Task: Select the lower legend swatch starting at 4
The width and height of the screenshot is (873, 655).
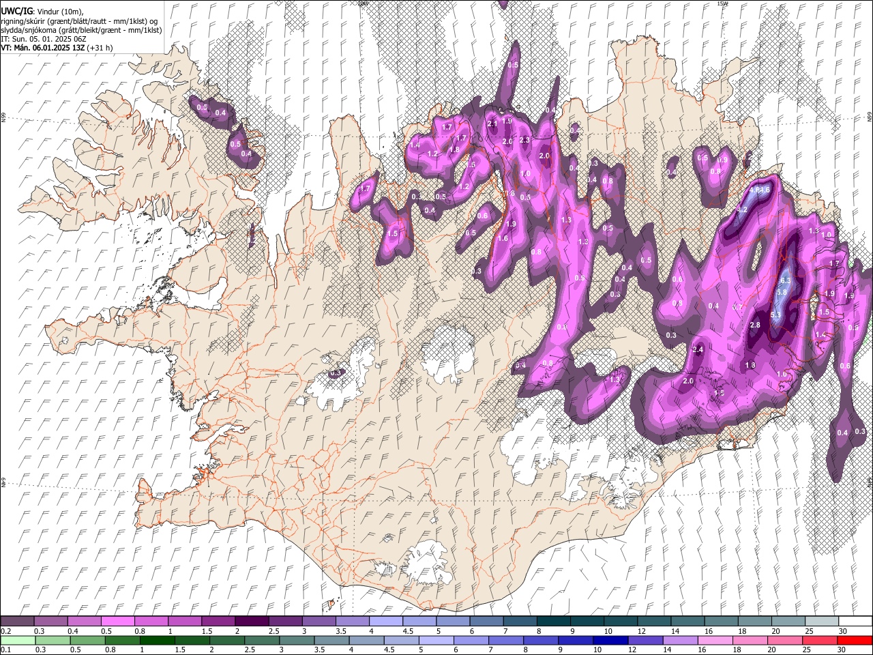Action: [x=366, y=640]
